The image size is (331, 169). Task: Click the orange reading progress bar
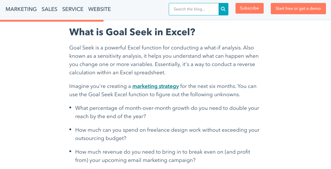coord(52,21)
